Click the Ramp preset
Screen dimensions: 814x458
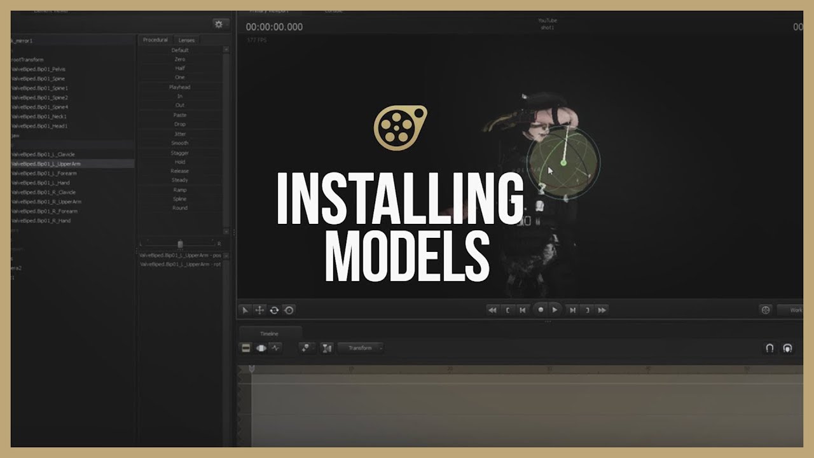180,190
